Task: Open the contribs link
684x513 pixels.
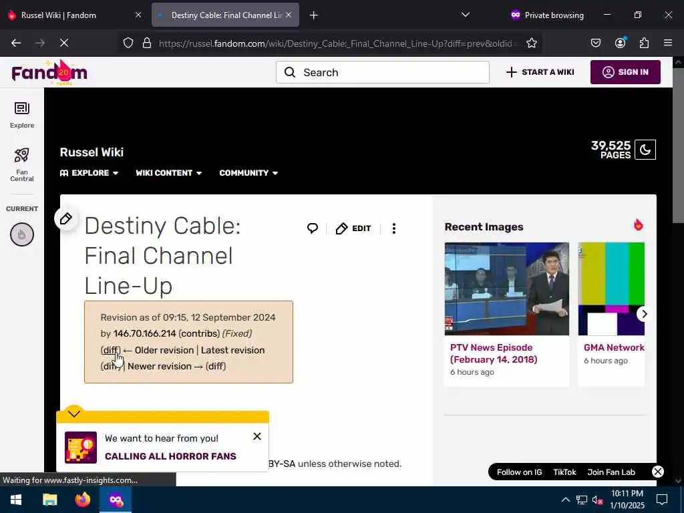Action: pyautogui.click(x=199, y=333)
